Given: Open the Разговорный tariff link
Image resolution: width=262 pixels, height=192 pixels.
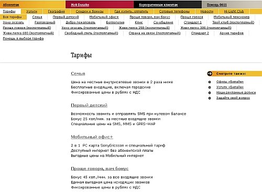Looking at the screenshot, I should pos(45,22).
